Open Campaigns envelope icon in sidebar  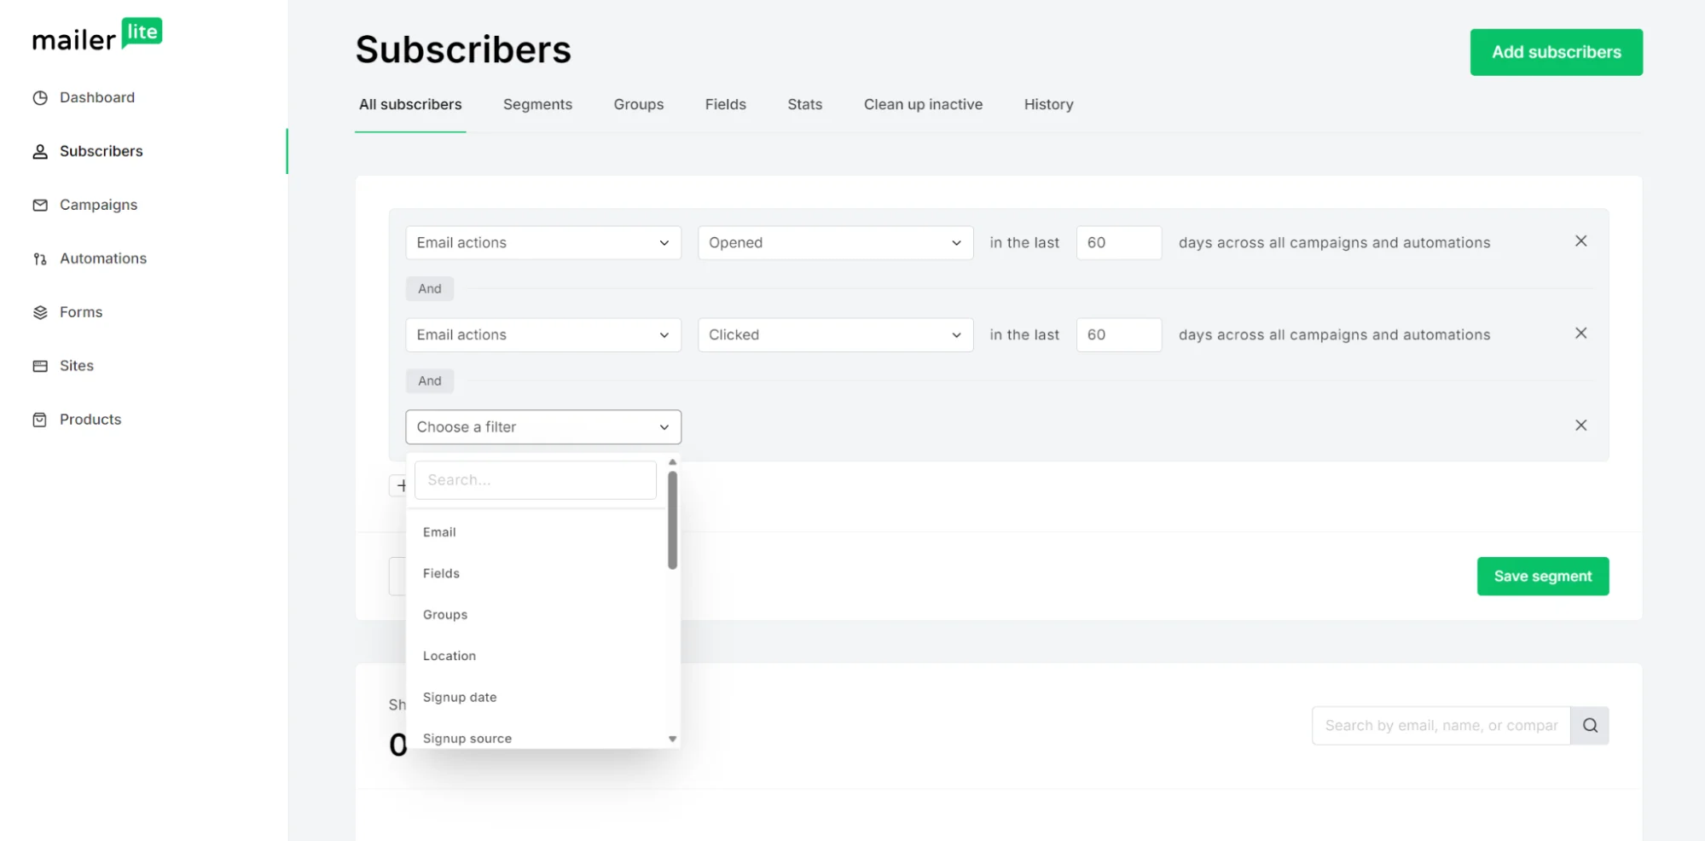click(40, 205)
